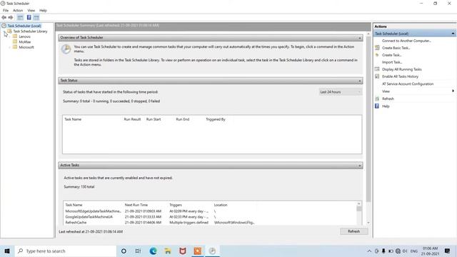Launch Microsoft Edge from the taskbar
The width and height of the screenshot is (457, 257).
153,251
